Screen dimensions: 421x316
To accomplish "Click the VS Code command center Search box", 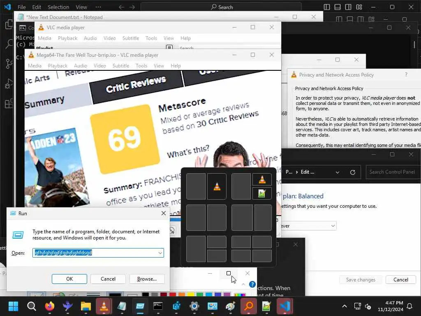I will 221,7.
